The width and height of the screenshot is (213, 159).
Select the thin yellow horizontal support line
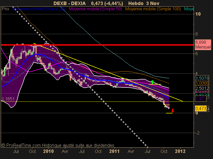[x=97, y=101]
